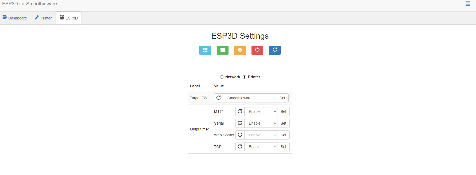Click the blue refresh settings button
This screenshot has height=175, width=476.
[x=275, y=50]
